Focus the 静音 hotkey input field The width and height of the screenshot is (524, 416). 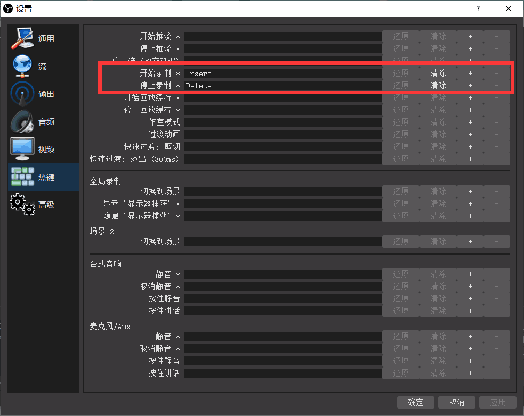283,273
